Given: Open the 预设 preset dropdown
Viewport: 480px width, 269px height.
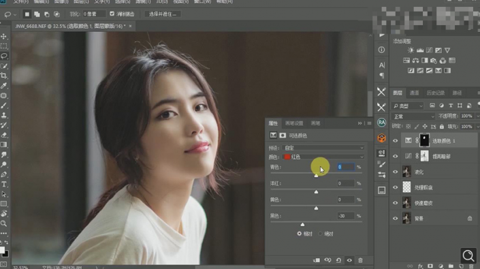Looking at the screenshot, I should [323, 148].
